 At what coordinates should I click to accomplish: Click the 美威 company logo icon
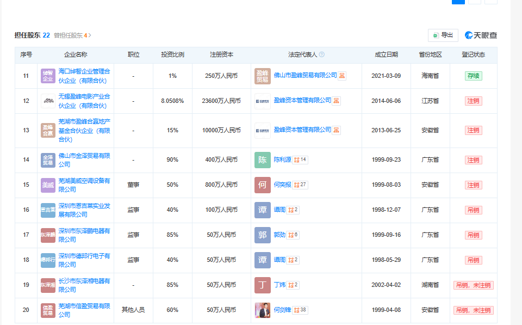48,185
